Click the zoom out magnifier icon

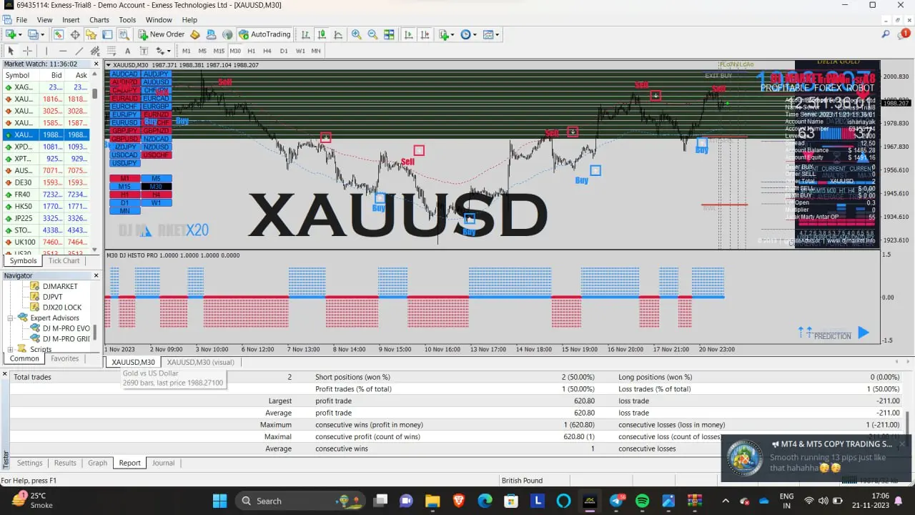coord(372,34)
